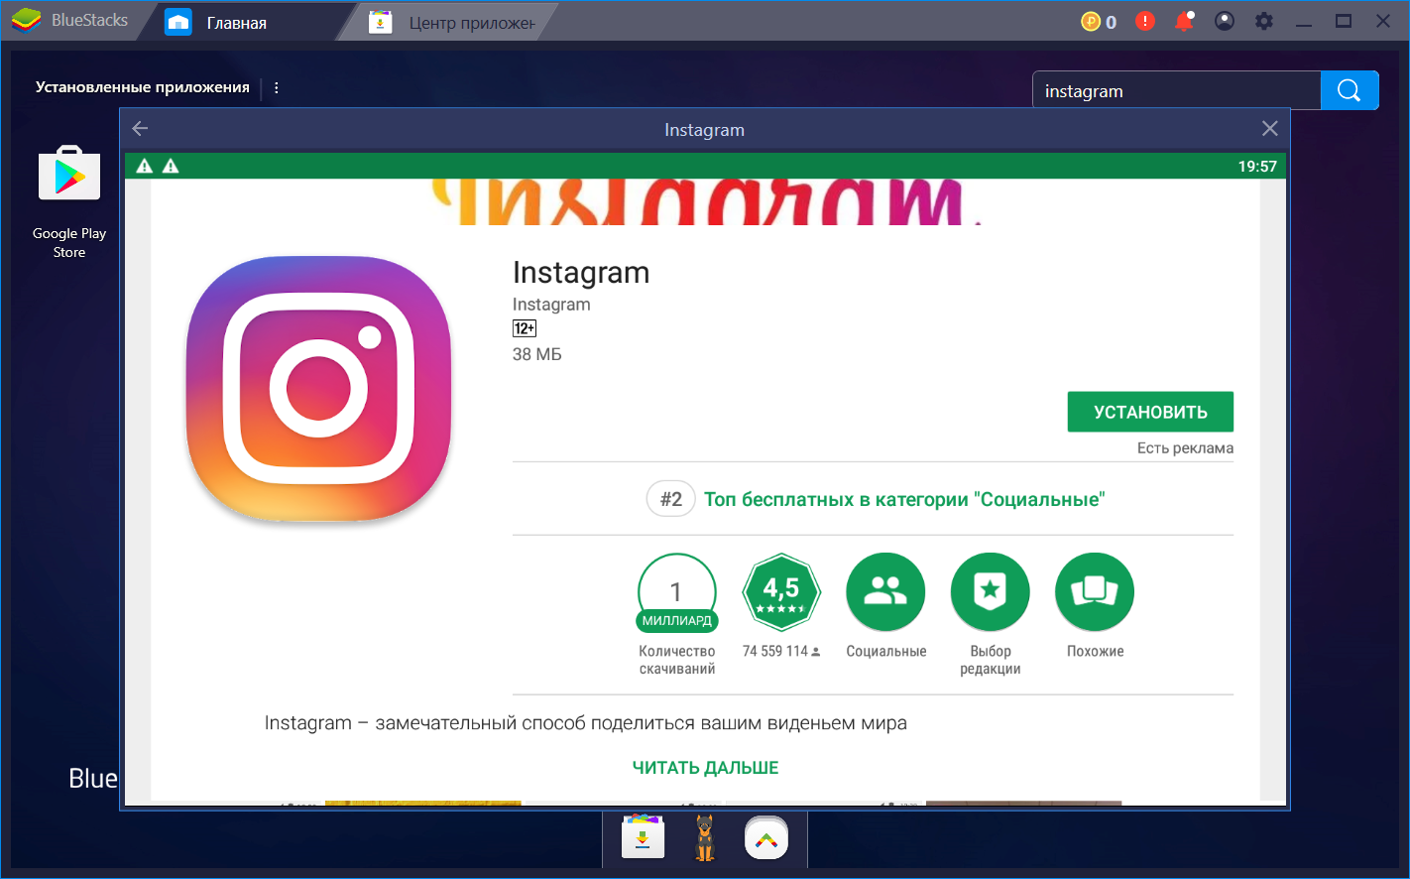Click the first warning triangle in status bar
The height and width of the screenshot is (879, 1410).
point(145,166)
